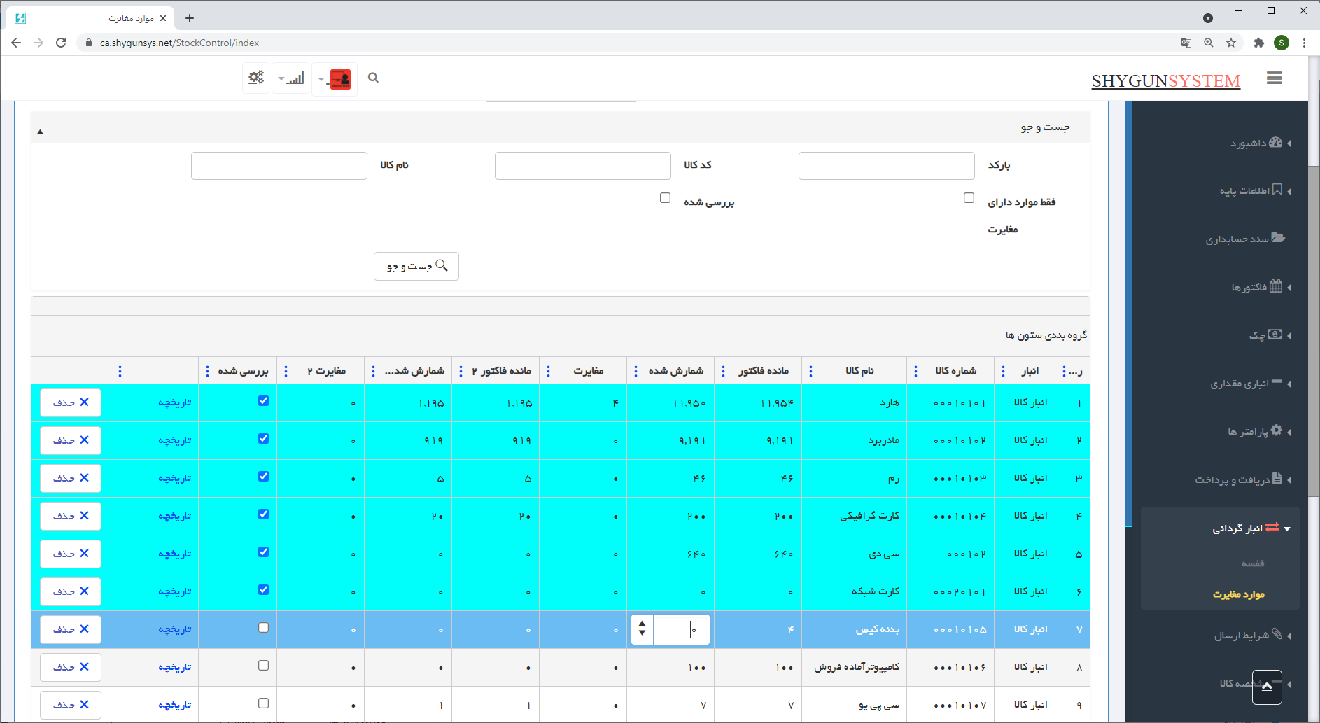This screenshot has height=723, width=1320.
Task: Expand the فاکتورها sidebar menu
Action: coord(1256,287)
